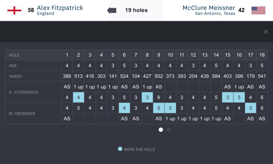Click the WON THE HOLE legend text
273x164 pixels.
(139, 149)
